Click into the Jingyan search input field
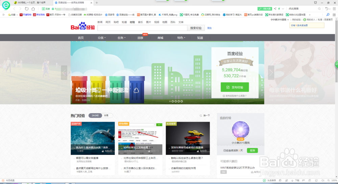The height and width of the screenshot is (184, 338). point(142,28)
